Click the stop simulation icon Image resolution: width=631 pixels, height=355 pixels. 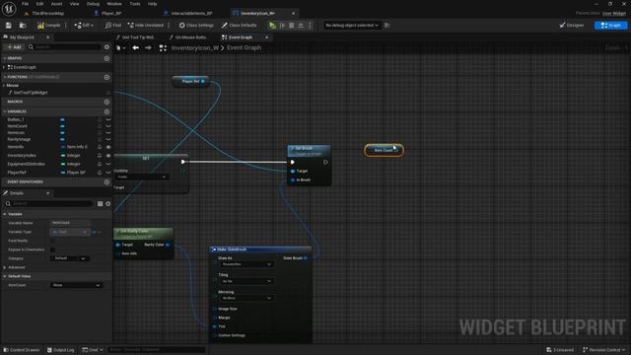292,26
